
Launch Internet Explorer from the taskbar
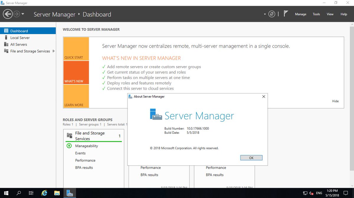click(x=44, y=193)
